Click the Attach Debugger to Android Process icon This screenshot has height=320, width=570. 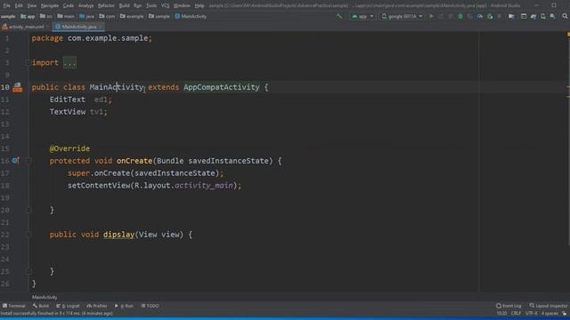(x=490, y=16)
